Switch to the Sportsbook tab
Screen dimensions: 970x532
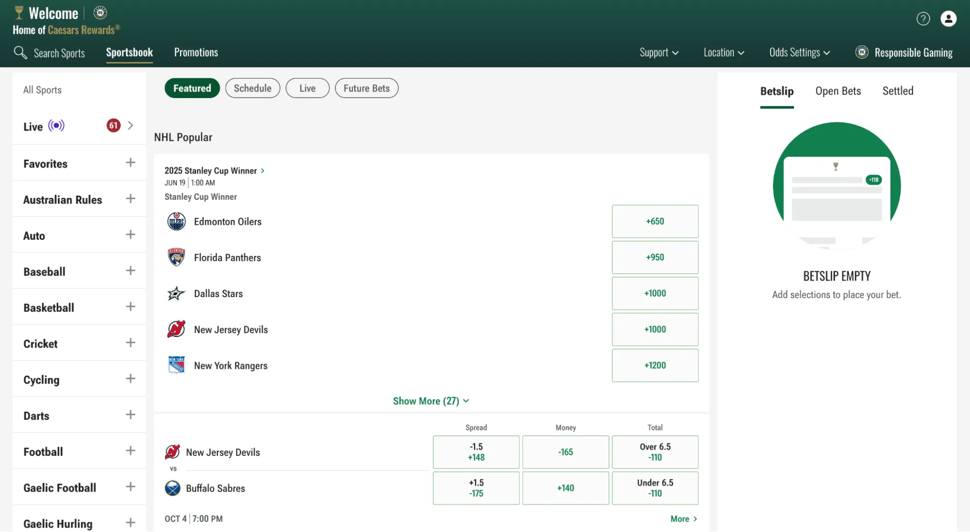click(x=130, y=52)
